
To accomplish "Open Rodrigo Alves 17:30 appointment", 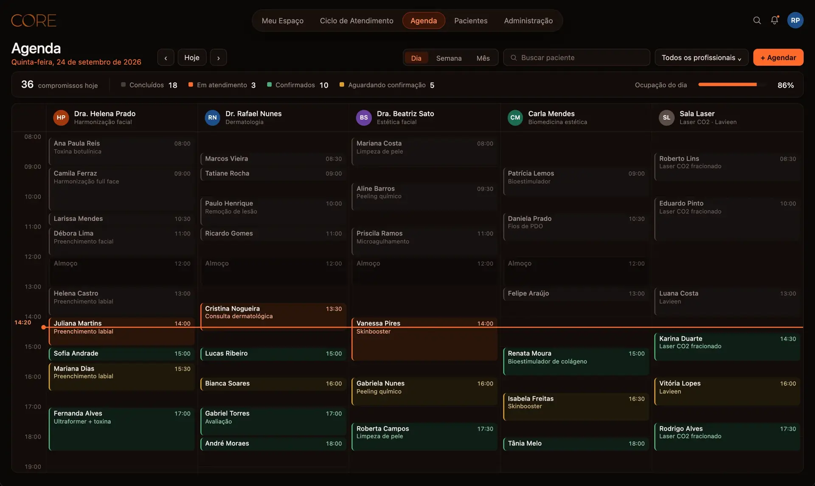I will tap(728, 436).
